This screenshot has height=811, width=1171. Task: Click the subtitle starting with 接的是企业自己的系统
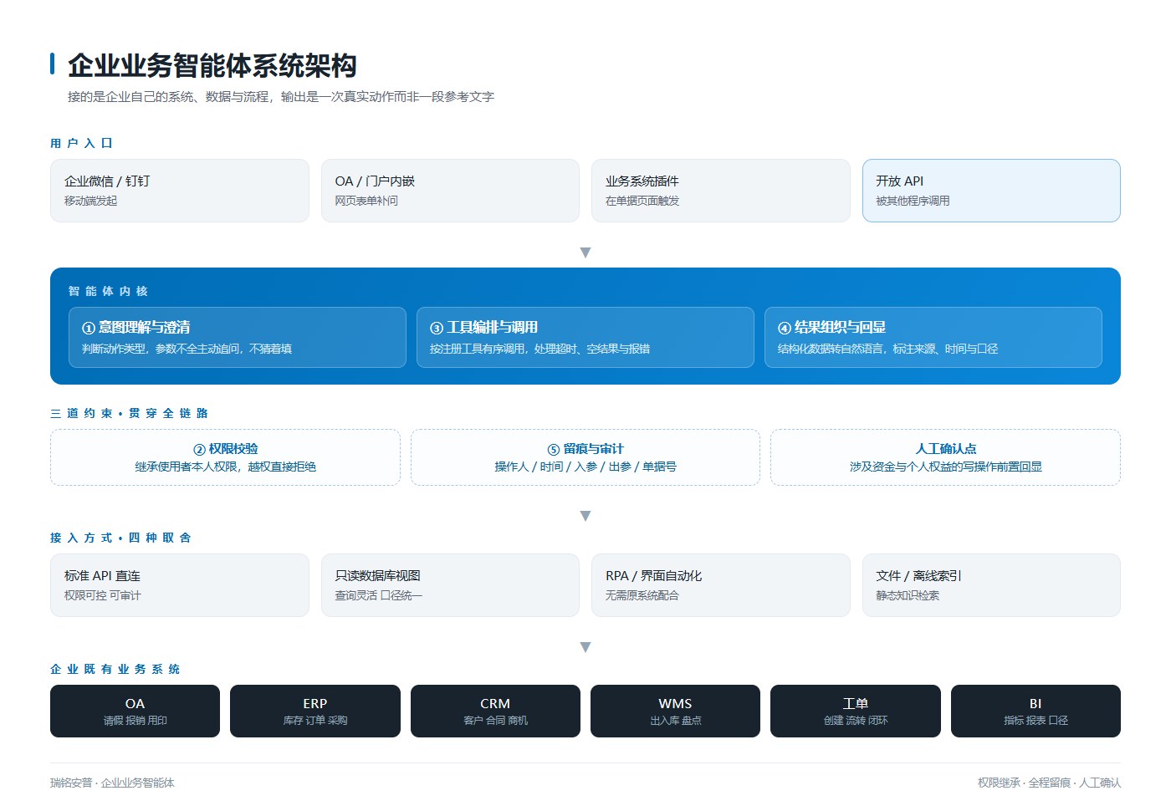point(281,97)
